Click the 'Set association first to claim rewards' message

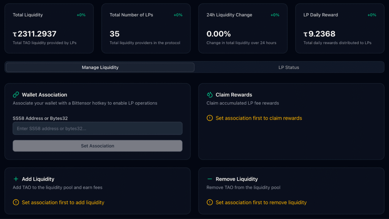[259, 118]
